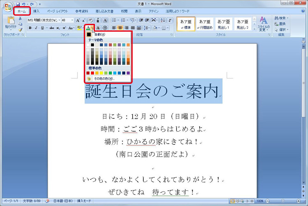This screenshot has width=308, height=206.
Task: Click the Office button logo
Action: 8,7
